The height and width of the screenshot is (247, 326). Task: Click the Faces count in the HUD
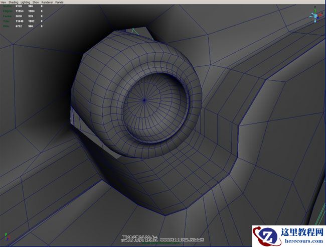point(20,16)
